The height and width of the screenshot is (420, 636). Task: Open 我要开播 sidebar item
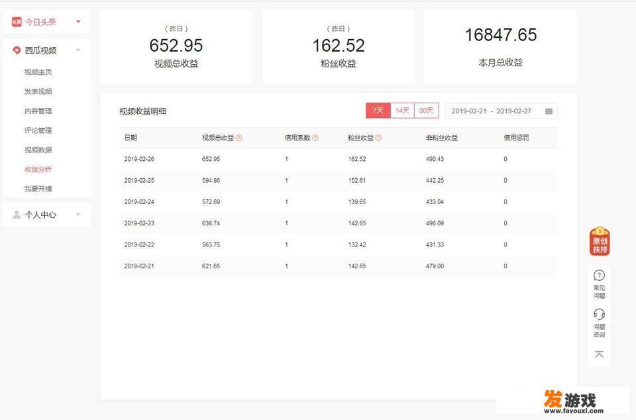38,189
